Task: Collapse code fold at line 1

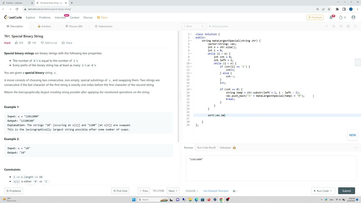Action: coord(191,34)
